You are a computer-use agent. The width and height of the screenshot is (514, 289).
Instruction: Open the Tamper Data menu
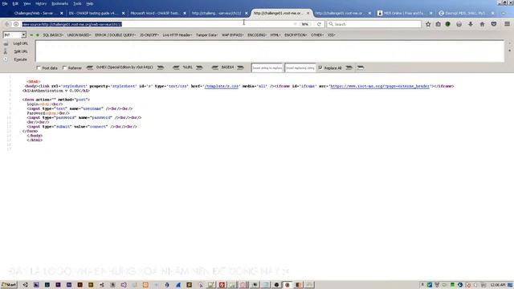206,35
